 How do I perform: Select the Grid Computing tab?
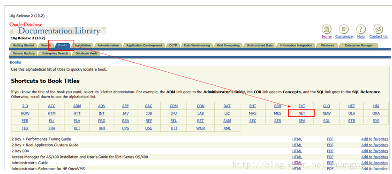(x=228, y=45)
